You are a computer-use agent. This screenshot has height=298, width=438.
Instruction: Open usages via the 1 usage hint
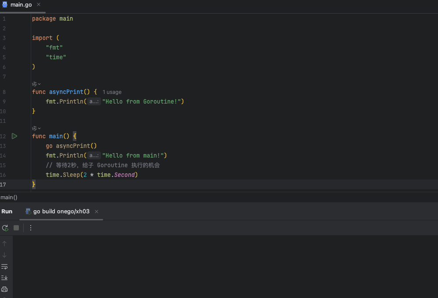point(111,92)
